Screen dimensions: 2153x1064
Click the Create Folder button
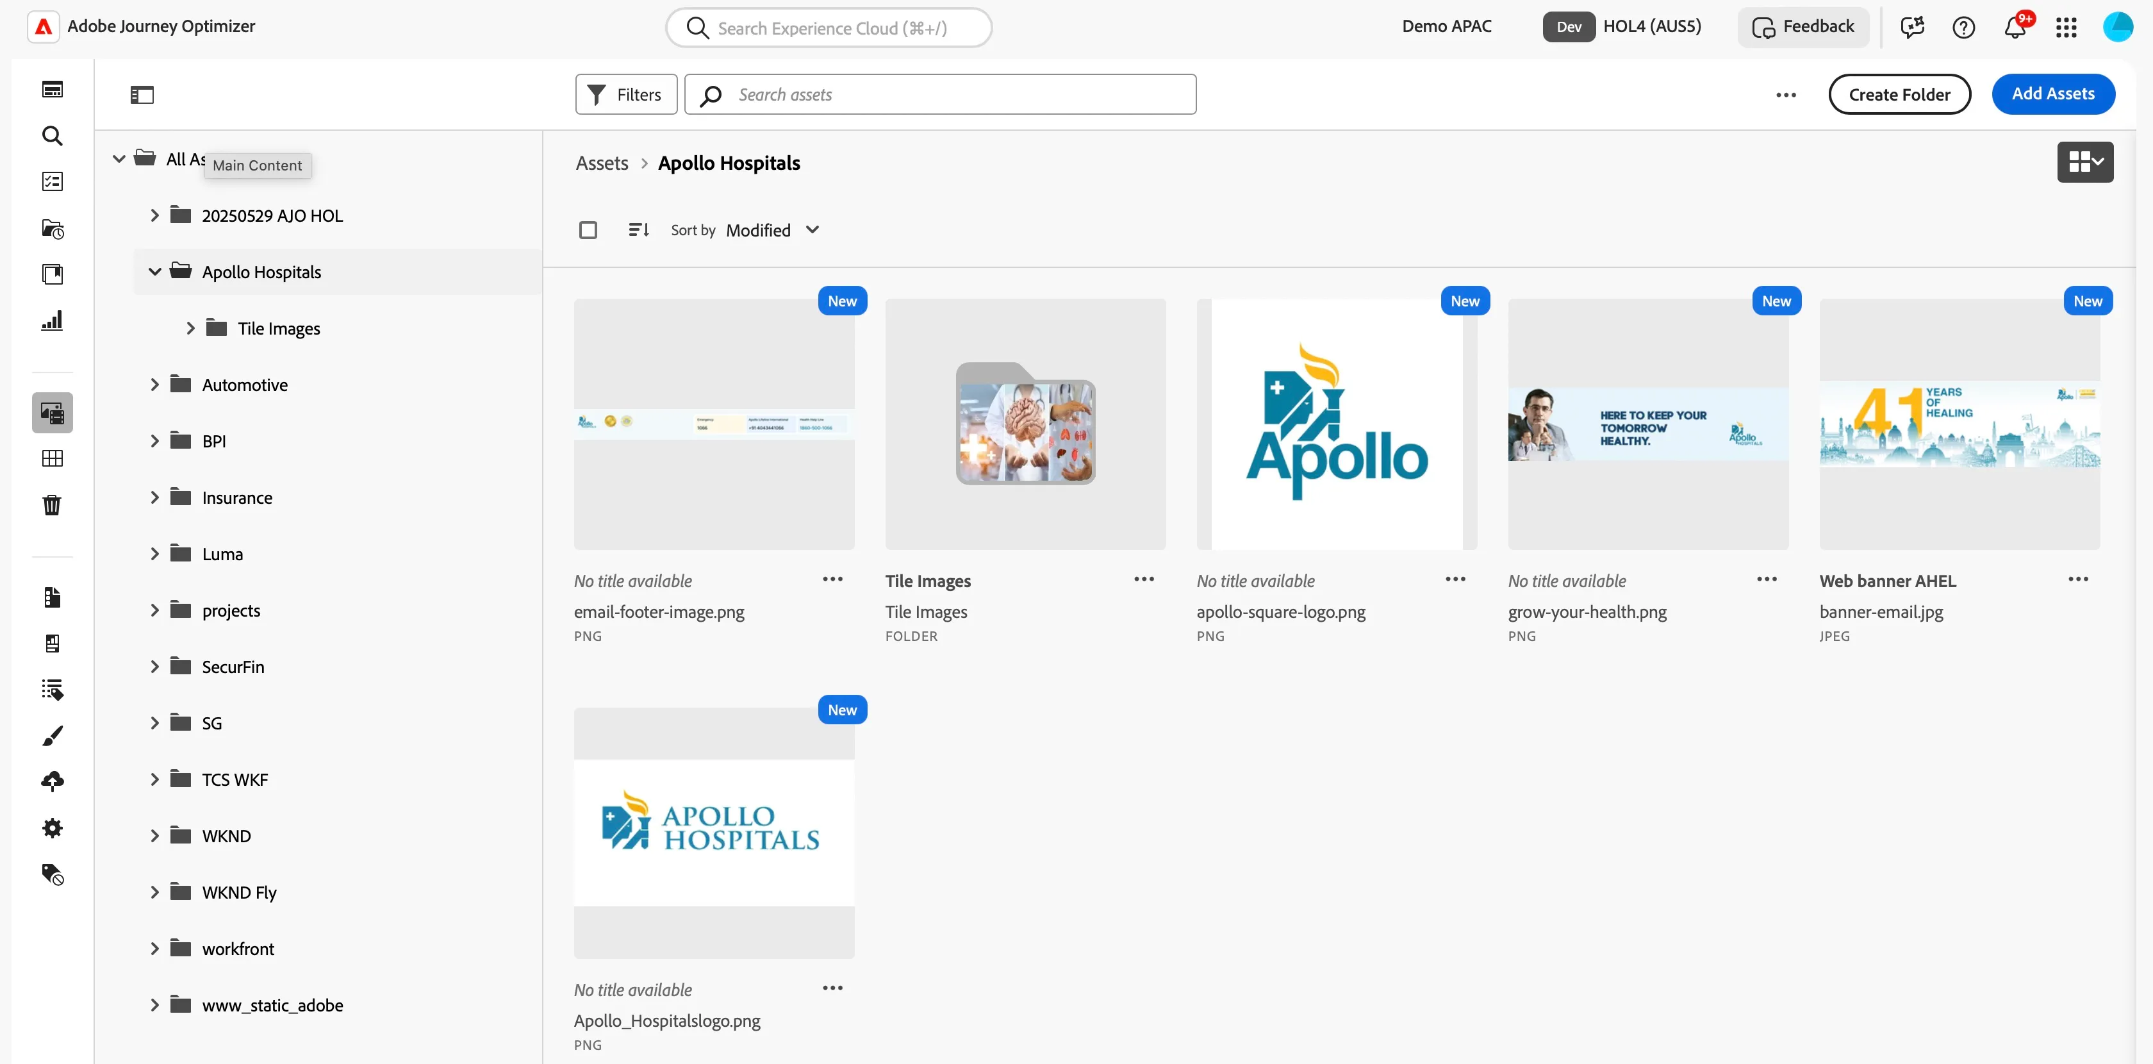coord(1899,94)
